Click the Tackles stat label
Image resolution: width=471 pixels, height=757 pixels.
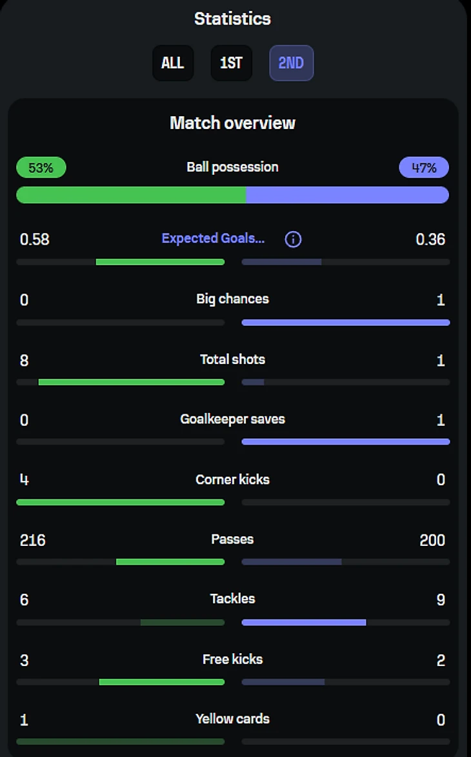[232, 599]
